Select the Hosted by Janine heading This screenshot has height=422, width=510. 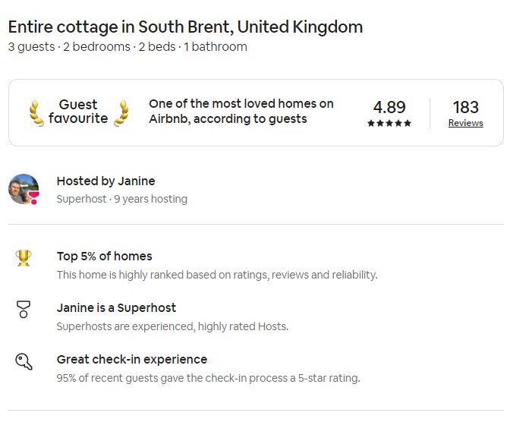105,181
